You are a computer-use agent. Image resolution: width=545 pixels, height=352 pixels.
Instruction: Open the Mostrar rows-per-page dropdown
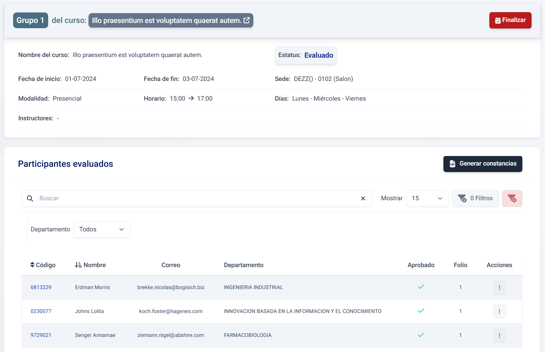[x=427, y=198]
